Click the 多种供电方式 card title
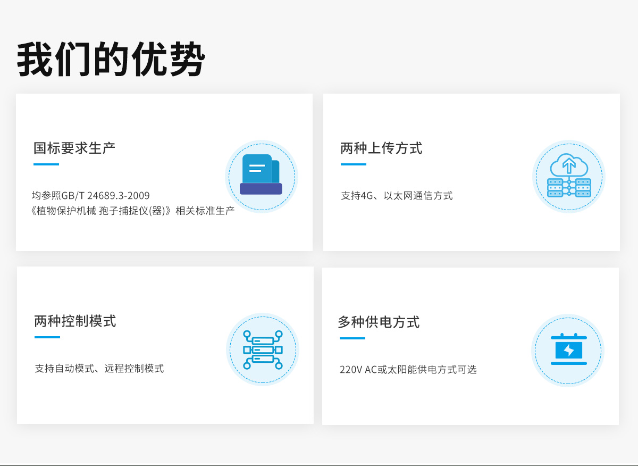Screen dimensions: 638x466 point(380,322)
